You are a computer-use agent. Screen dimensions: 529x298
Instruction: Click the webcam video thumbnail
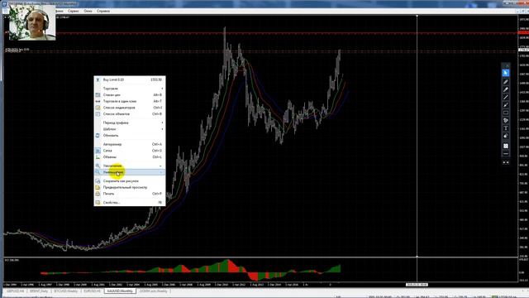pos(32,23)
